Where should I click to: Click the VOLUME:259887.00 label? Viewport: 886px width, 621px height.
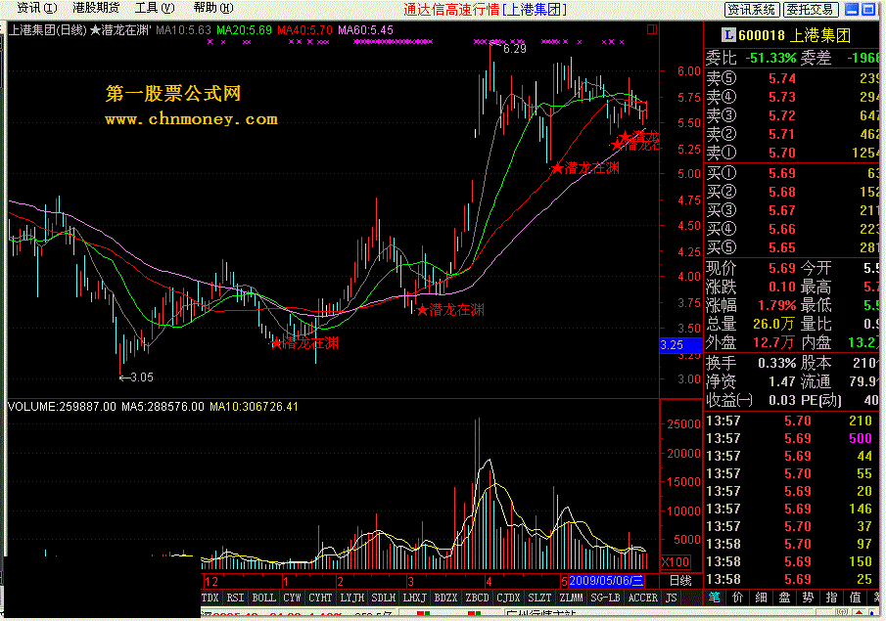click(x=62, y=407)
